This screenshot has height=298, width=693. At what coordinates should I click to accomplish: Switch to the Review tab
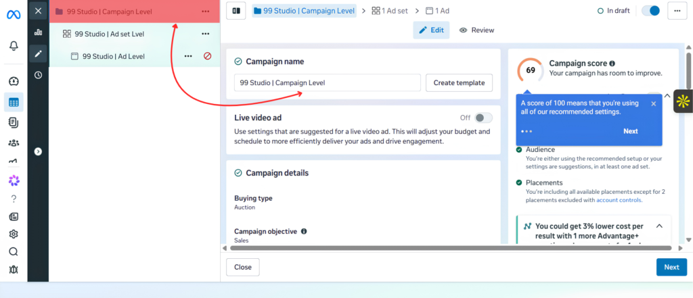(477, 30)
